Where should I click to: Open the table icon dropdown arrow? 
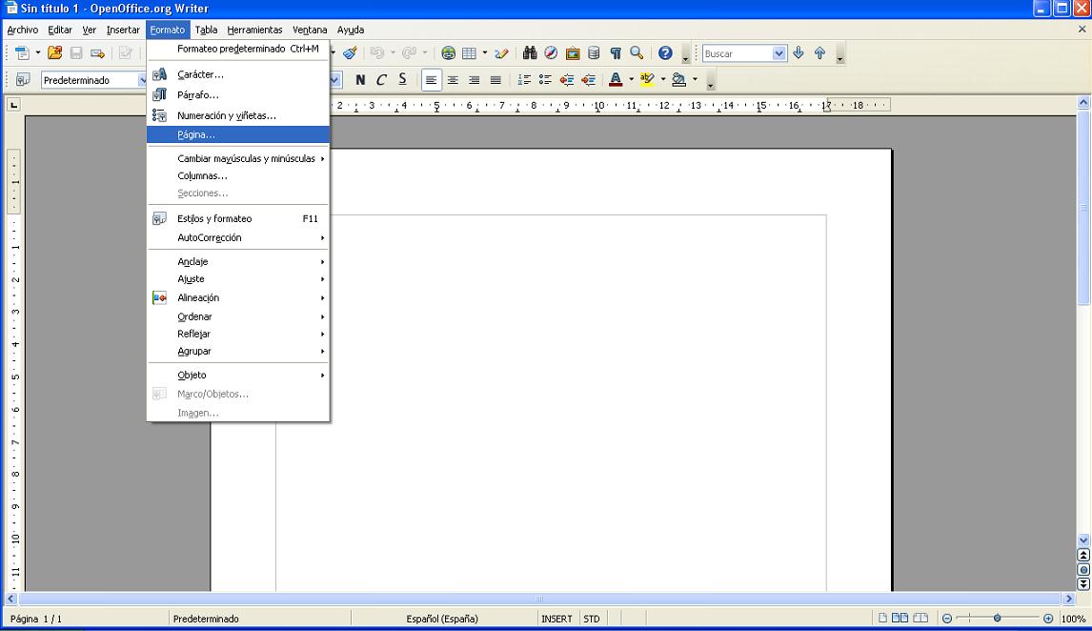pyautogui.click(x=485, y=53)
